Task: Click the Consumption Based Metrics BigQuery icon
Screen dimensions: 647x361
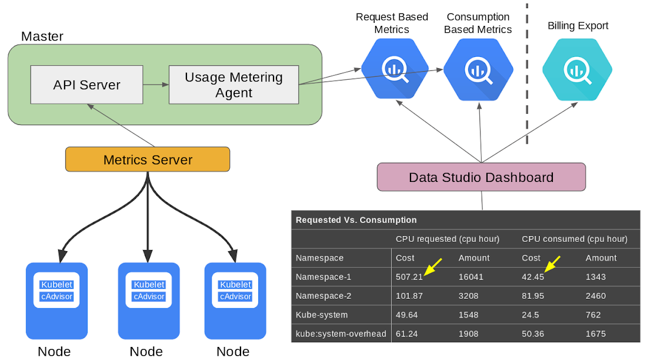Action: pyautogui.click(x=478, y=69)
